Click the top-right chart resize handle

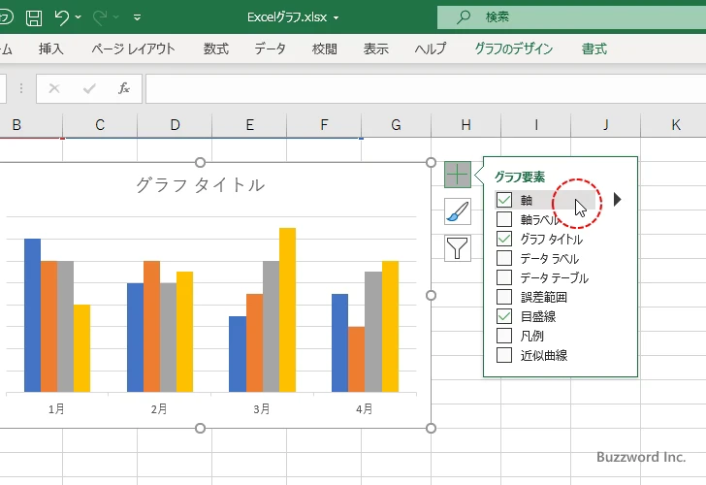pos(431,162)
